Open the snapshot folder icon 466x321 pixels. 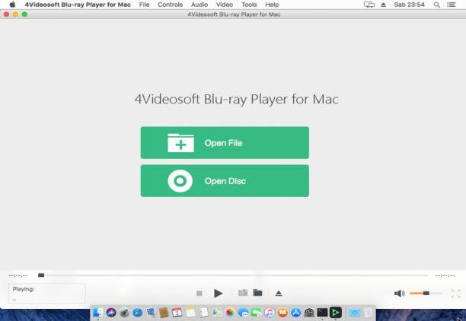tap(257, 293)
